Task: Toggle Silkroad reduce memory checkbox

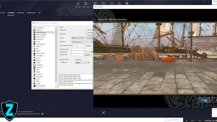Action: pyautogui.click(x=61, y=62)
